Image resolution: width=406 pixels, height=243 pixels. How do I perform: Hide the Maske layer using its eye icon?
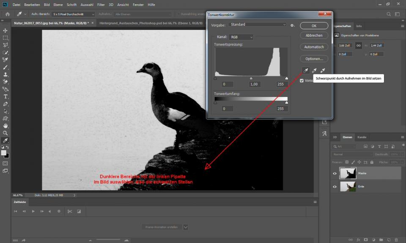point(335,173)
